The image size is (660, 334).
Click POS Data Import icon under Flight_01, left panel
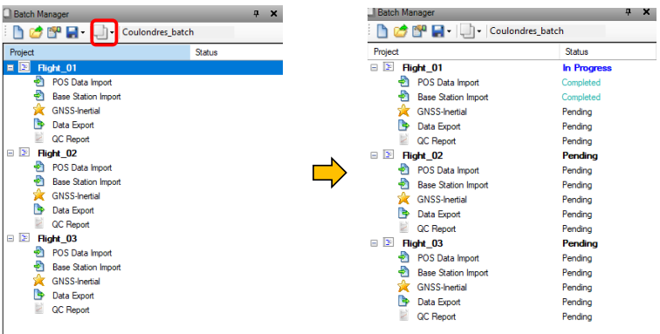pos(39,82)
